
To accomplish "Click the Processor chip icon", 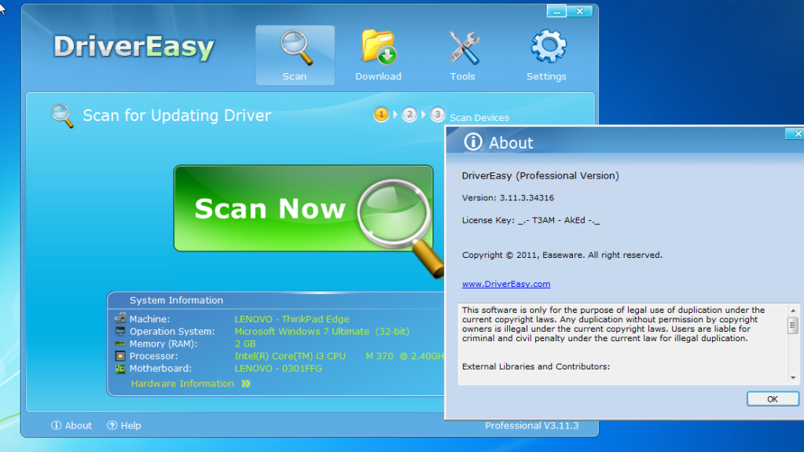I will click(x=120, y=355).
